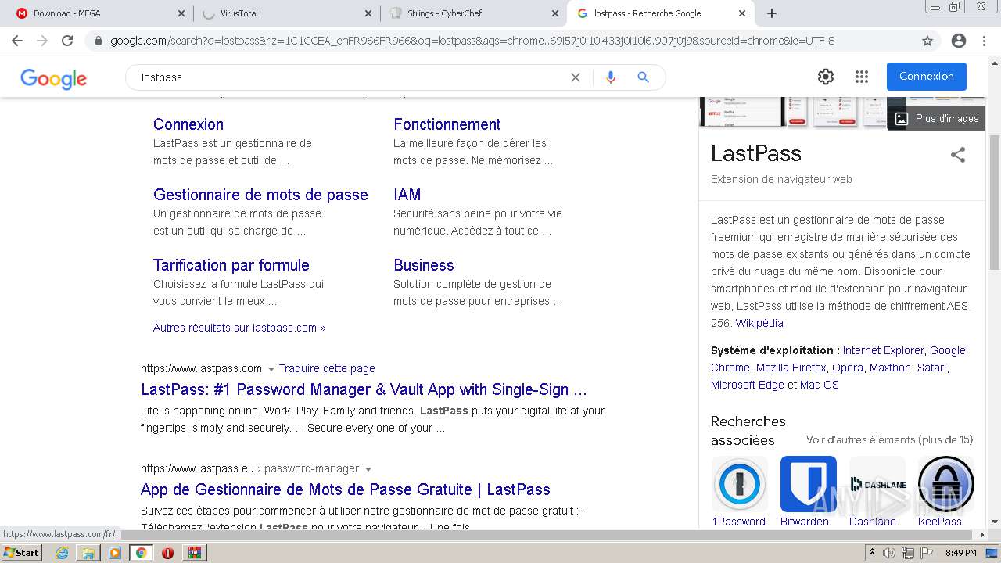Open LastPass #1 Password Manager result
Viewport: 1001px width, 563px height.
(364, 389)
